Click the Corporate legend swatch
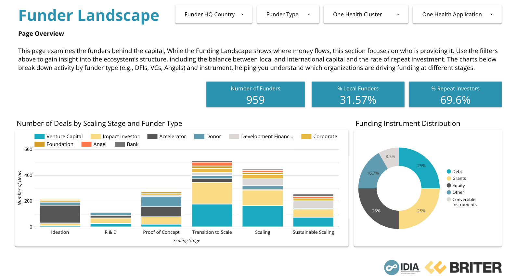Viewport: 517px width, 279px height. tap(306, 137)
